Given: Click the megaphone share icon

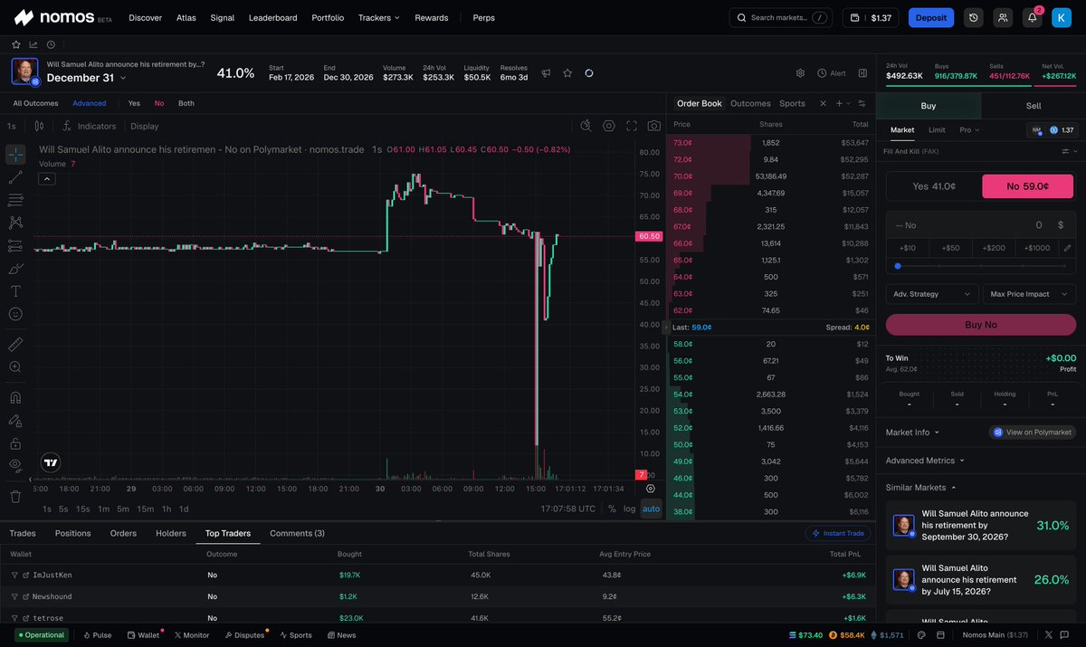Looking at the screenshot, I should [x=546, y=73].
